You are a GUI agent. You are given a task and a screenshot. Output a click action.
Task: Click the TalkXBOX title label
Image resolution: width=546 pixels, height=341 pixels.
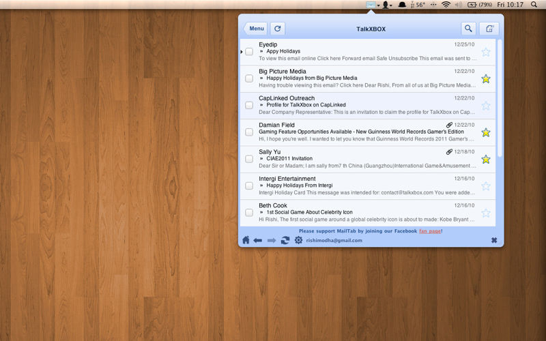pyautogui.click(x=371, y=29)
